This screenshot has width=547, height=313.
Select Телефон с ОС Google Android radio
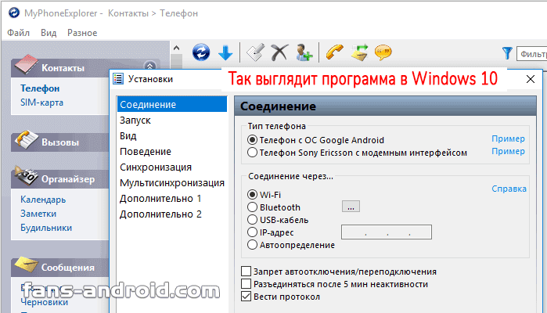(x=252, y=140)
